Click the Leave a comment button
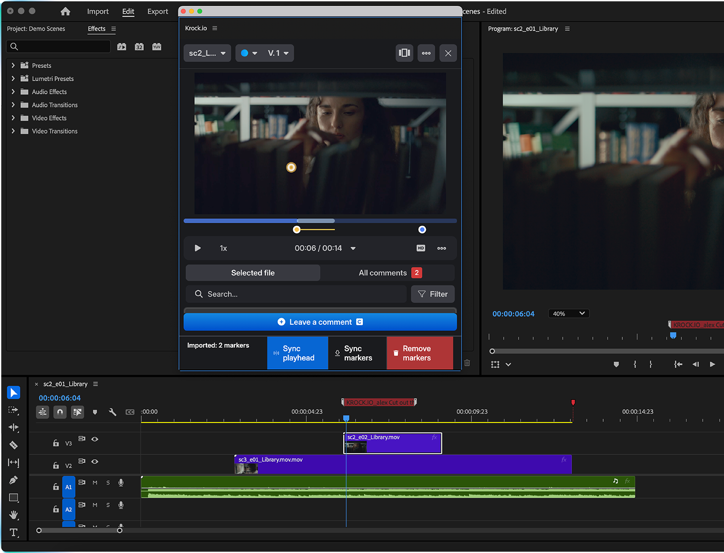The width and height of the screenshot is (724, 553). (320, 321)
